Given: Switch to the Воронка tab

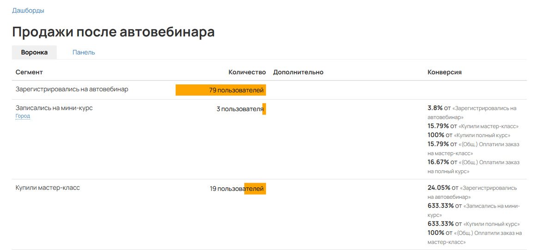Looking at the screenshot, I should click(x=34, y=53).
